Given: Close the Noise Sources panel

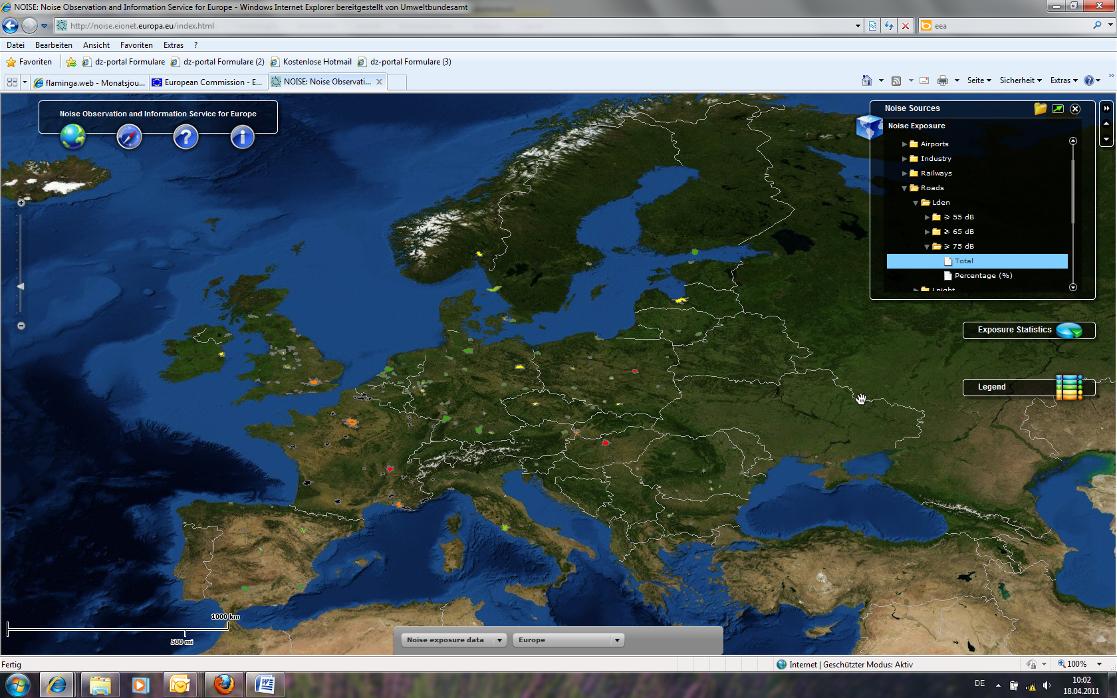Looking at the screenshot, I should coord(1075,109).
